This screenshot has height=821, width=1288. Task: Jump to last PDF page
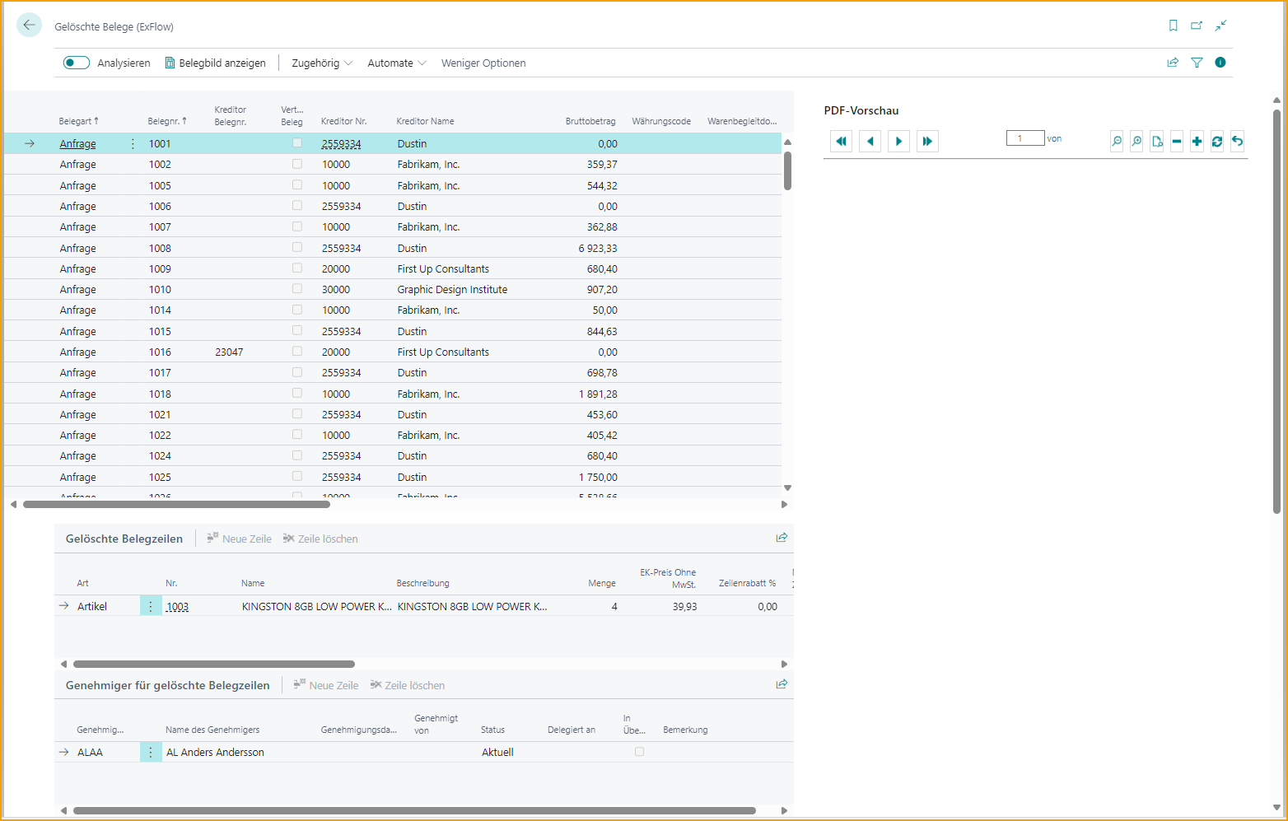tap(927, 142)
